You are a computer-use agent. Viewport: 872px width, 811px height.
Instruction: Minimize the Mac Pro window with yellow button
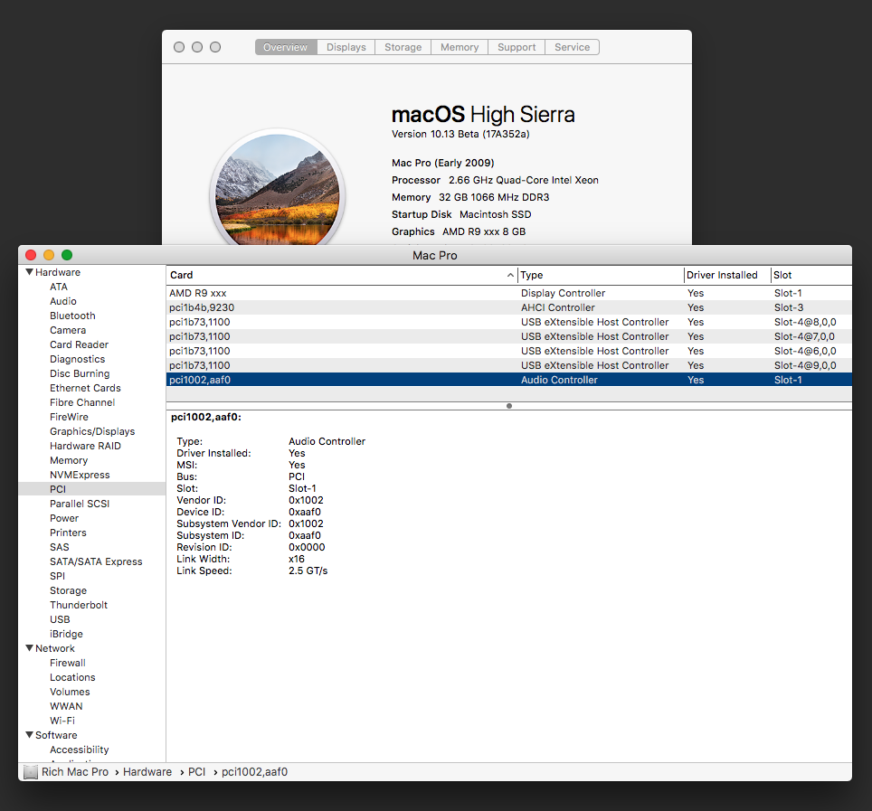click(49, 255)
